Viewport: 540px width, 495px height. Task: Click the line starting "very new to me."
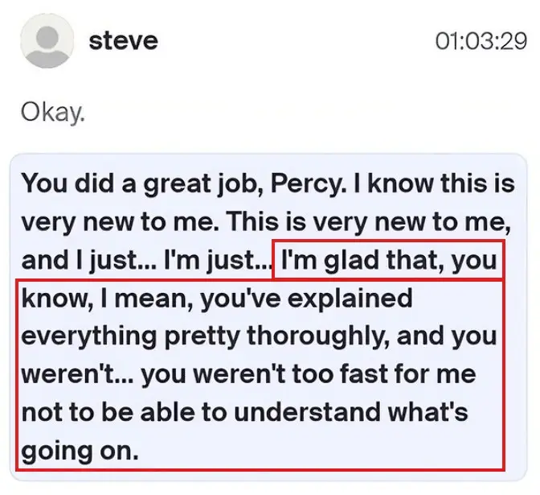coord(266,222)
